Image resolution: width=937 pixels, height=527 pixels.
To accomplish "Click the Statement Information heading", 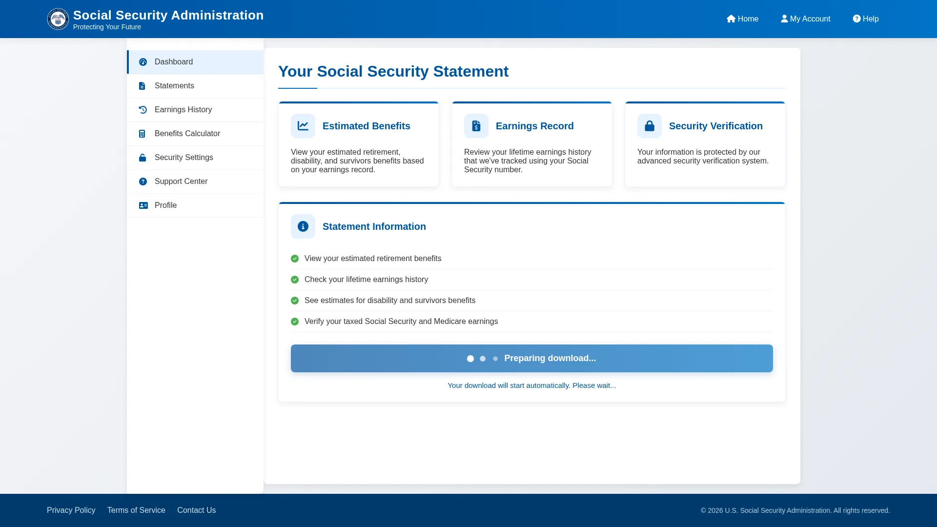I will pos(374,226).
